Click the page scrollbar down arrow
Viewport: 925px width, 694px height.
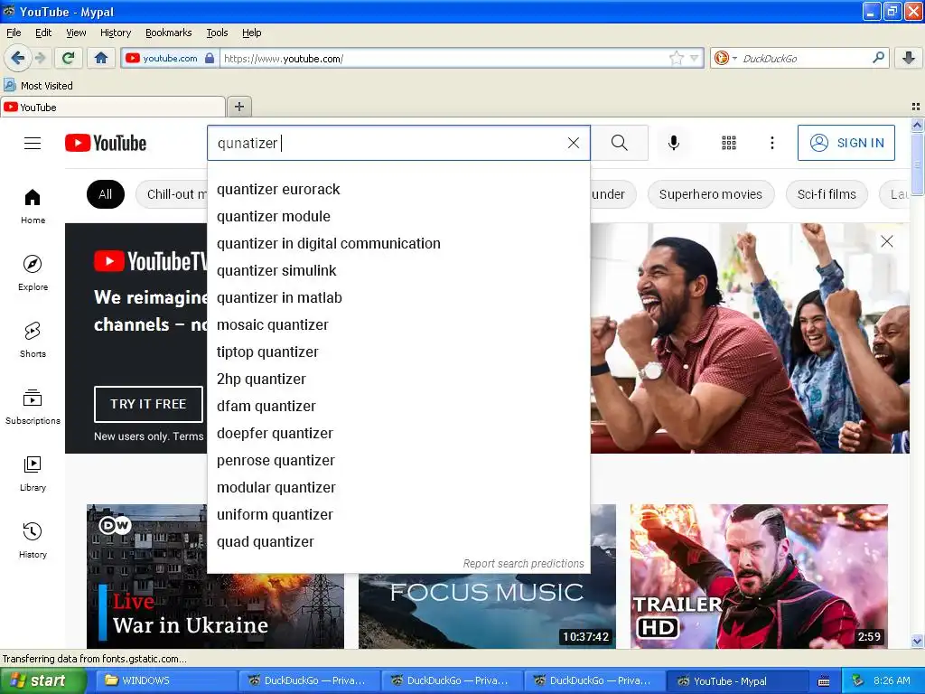[x=917, y=642]
